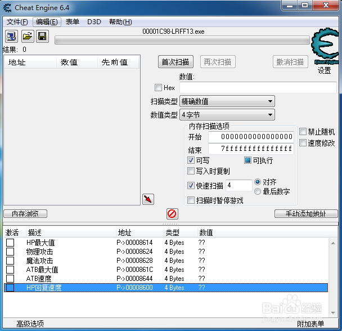Click the 先前值 column header
The image size is (342, 331).
(x=118, y=62)
